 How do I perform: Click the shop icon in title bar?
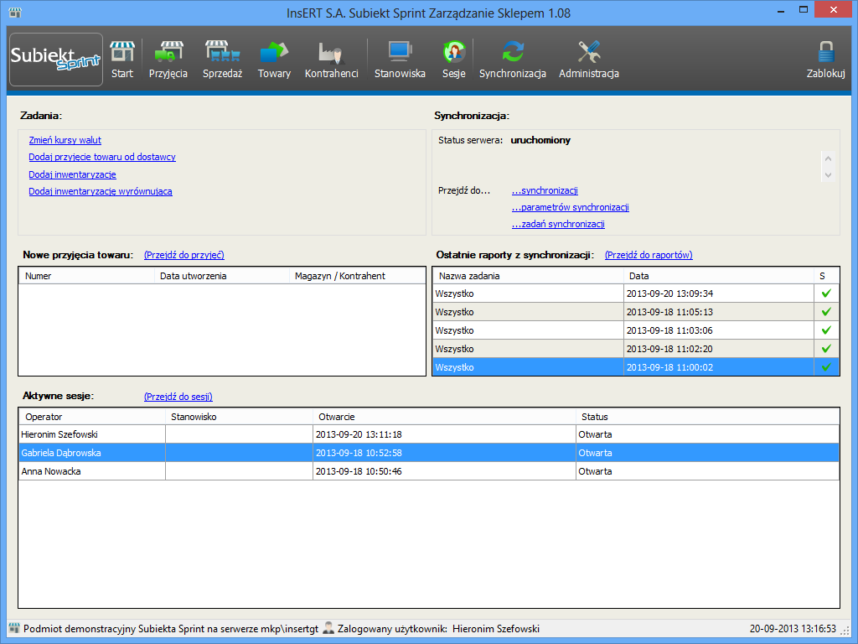15,12
